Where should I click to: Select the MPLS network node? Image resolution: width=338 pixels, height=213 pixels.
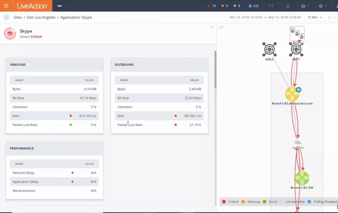(x=269, y=49)
